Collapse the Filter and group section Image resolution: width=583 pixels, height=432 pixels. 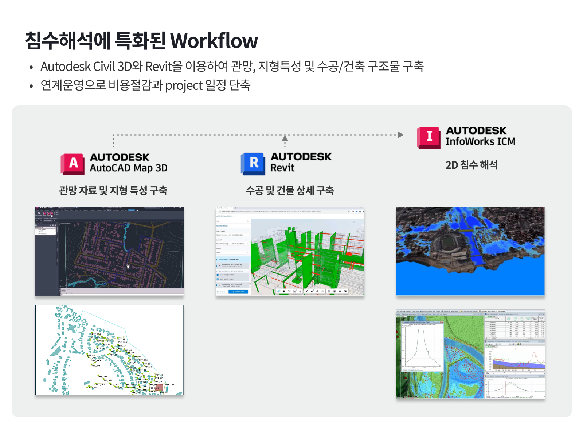222,226
